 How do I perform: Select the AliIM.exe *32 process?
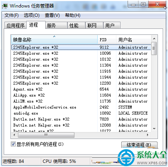(81, 101)
